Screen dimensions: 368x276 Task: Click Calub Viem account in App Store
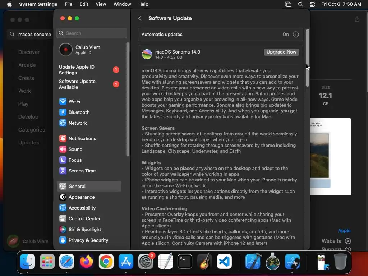point(28,241)
